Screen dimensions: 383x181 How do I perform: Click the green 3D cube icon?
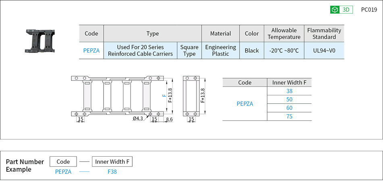[x=335, y=10]
